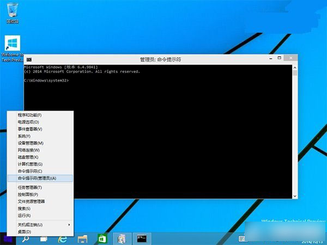Click Command Prompt title bar system icon
This screenshot has width=327, height=245.
(28, 59)
